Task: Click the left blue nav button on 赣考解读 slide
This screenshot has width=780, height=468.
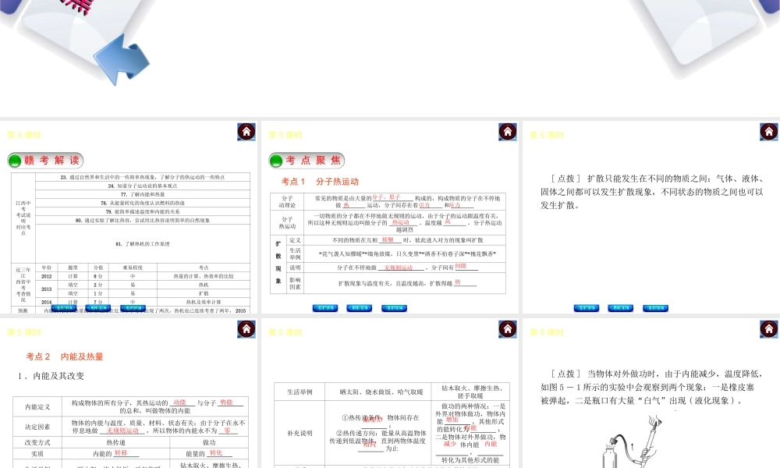Action: pos(63,308)
